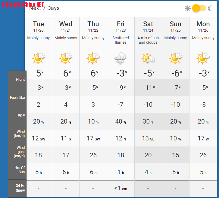This screenshot has width=219, height=198.
Task: Toggle the day/night forecast switch
Action: click(199, 8)
